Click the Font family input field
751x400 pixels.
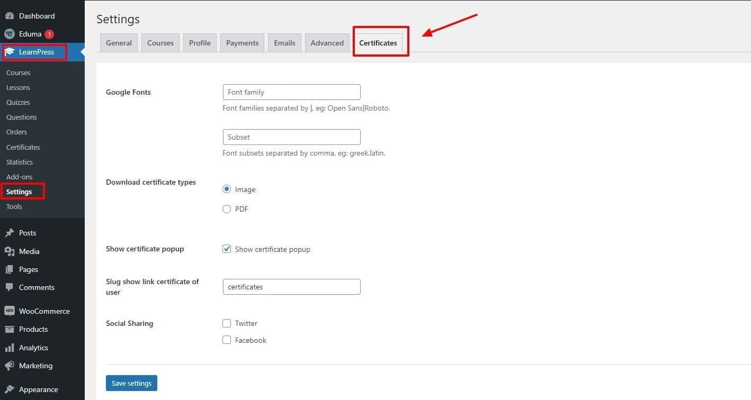291,92
